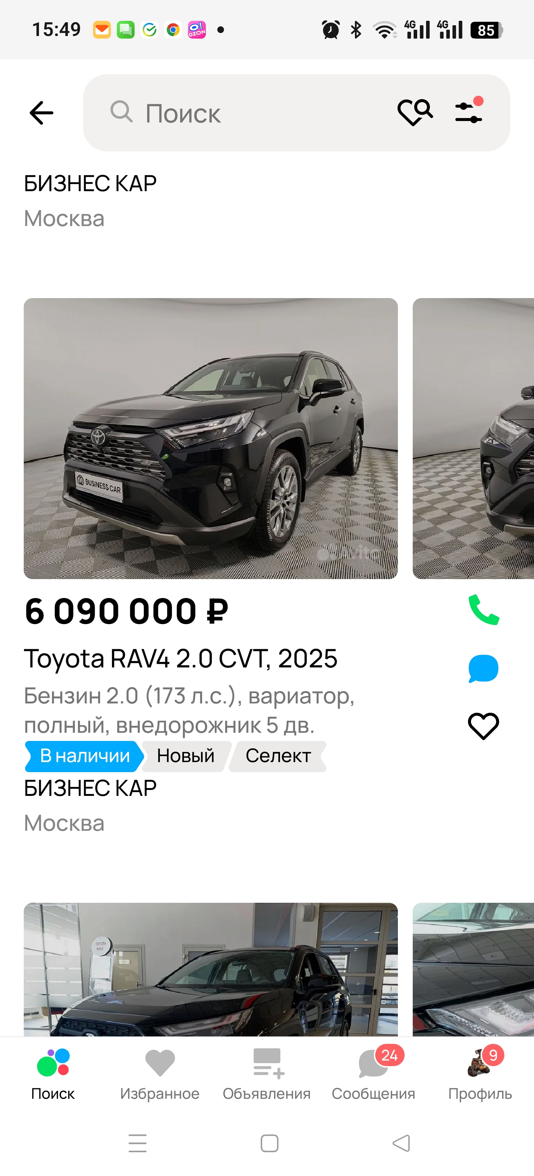Switch to the Объявления tab
The height and width of the screenshot is (1176, 534).
point(267,1075)
